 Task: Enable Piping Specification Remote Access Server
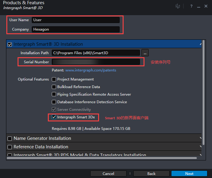pyautogui.click(x=54, y=94)
